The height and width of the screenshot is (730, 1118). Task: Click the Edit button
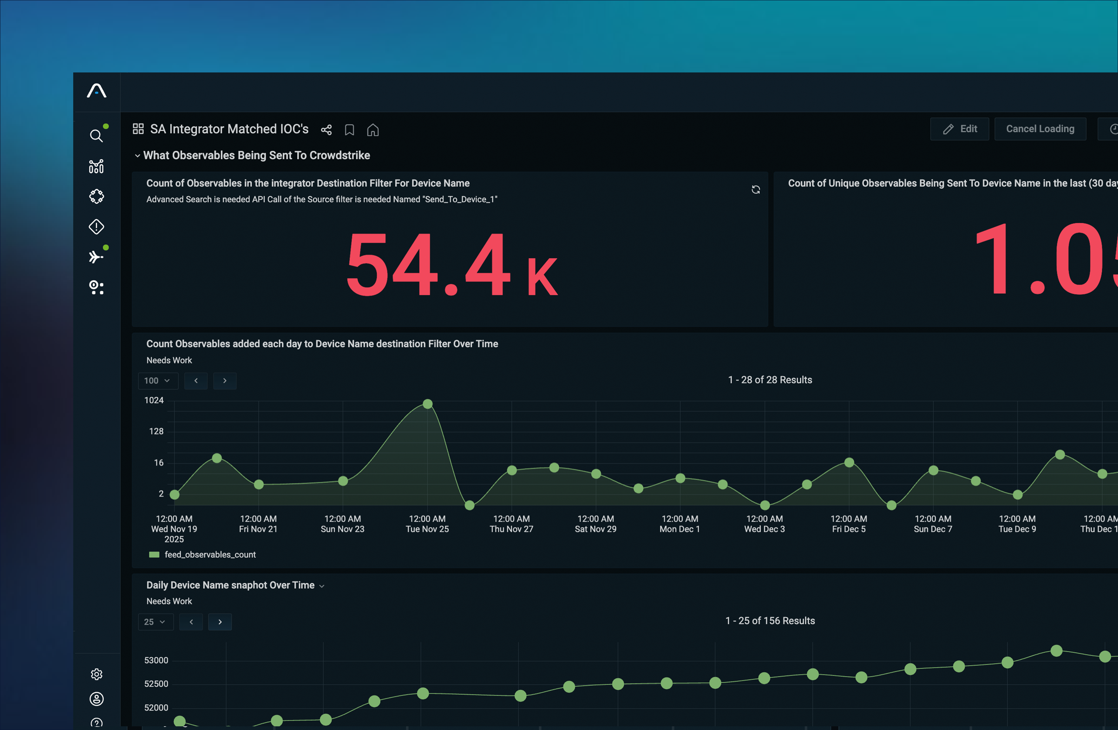pos(960,129)
